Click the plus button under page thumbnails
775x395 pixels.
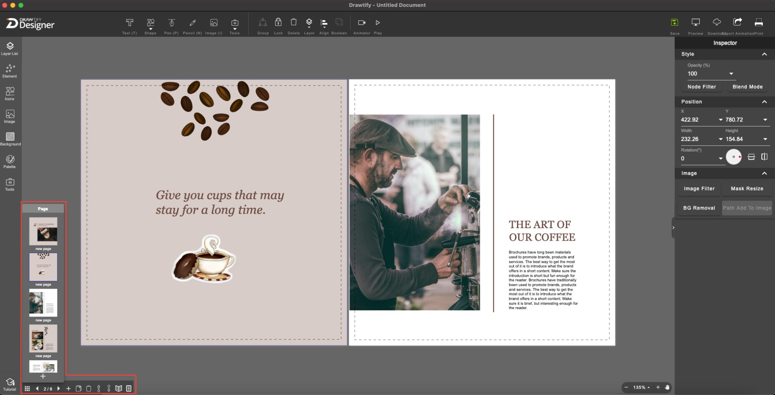pyautogui.click(x=43, y=376)
